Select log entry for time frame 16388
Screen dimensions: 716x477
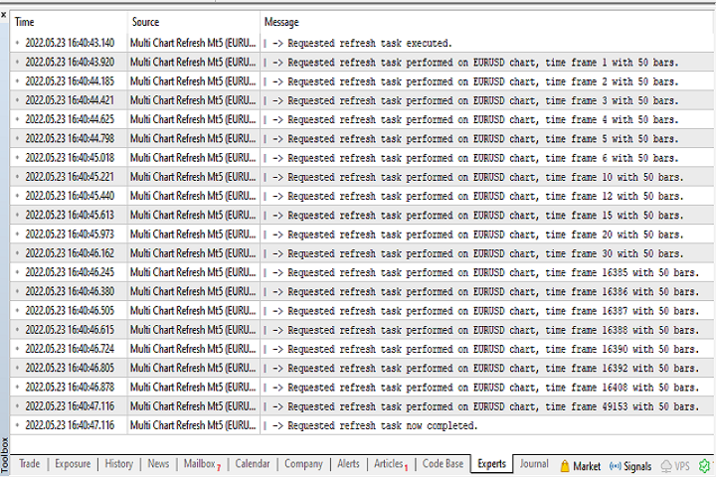(x=363, y=330)
